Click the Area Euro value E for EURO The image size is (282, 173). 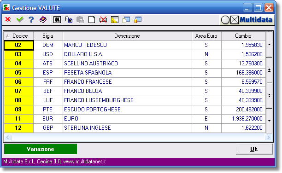pyautogui.click(x=206, y=119)
